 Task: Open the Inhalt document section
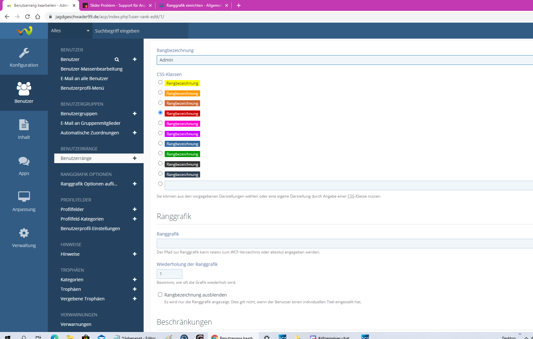pyautogui.click(x=24, y=129)
